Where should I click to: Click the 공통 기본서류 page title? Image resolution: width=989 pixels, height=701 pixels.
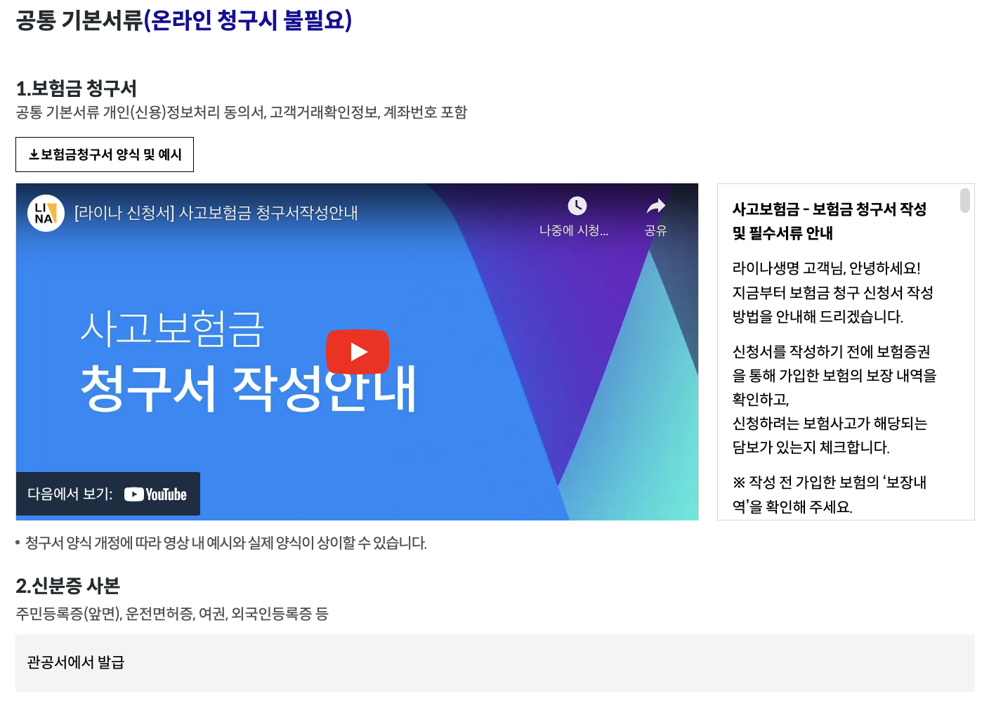[x=183, y=20]
